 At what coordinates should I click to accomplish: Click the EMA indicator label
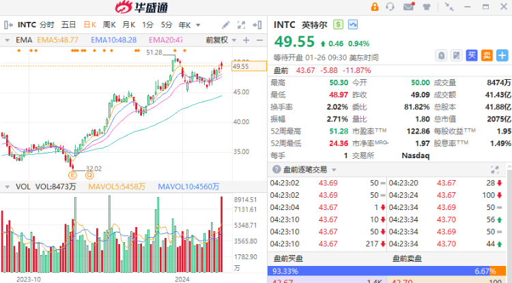tap(24, 40)
